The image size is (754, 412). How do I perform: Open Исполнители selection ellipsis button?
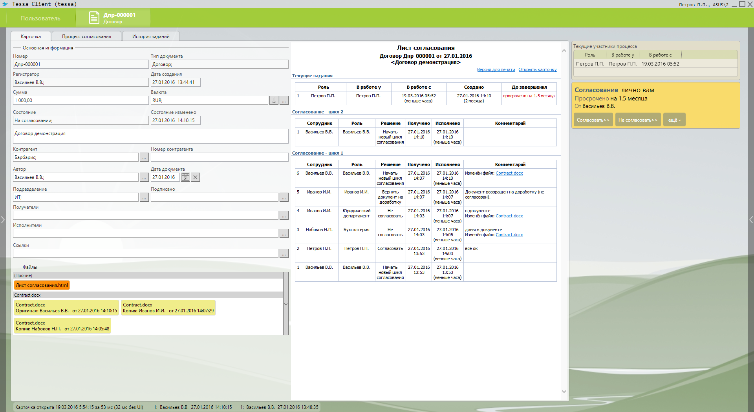click(284, 233)
